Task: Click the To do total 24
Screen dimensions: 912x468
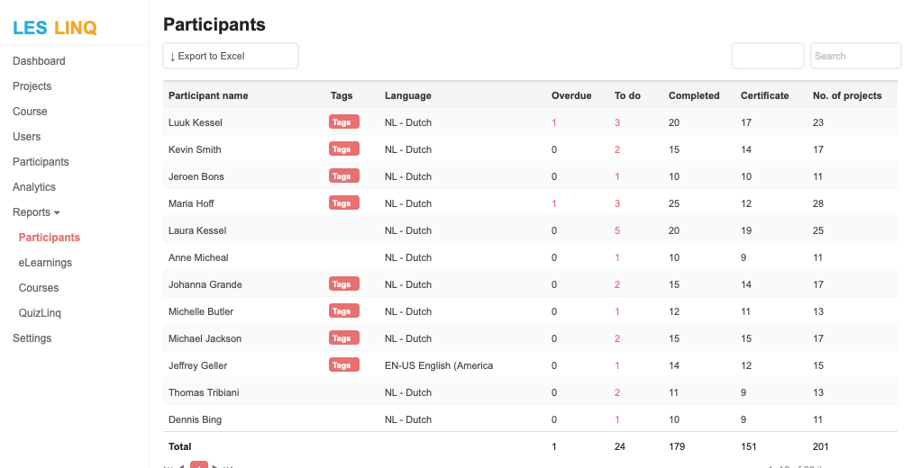Action: coord(620,446)
